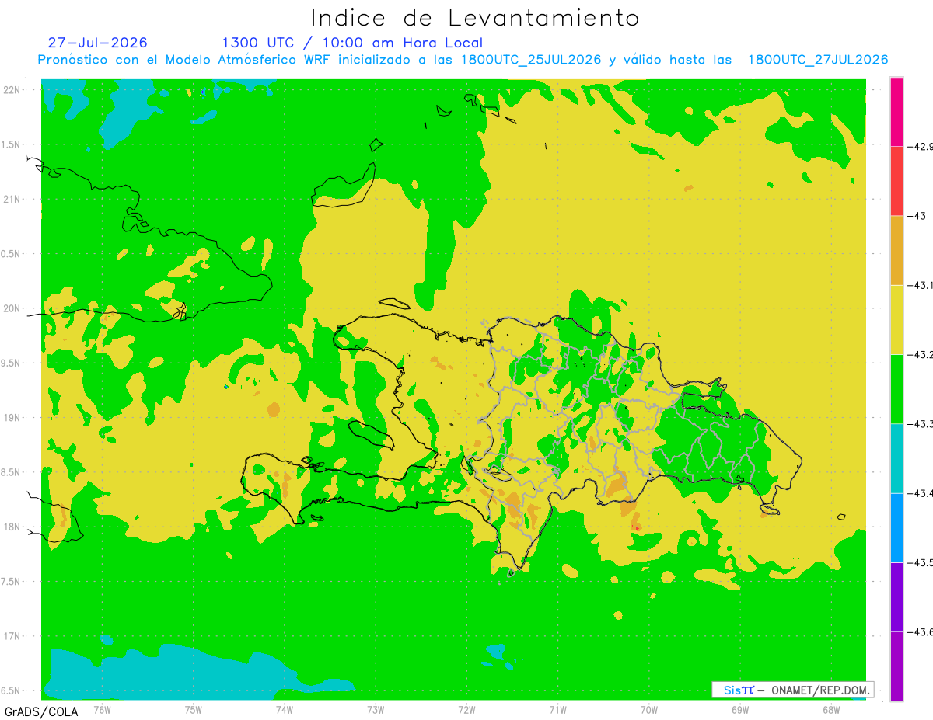Screen dimensions: 933x720
Task: Click the '74W' longitude label
Action: click(x=284, y=709)
